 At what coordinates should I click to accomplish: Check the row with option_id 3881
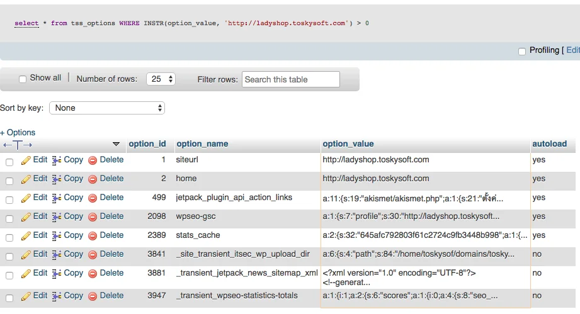tap(9, 275)
